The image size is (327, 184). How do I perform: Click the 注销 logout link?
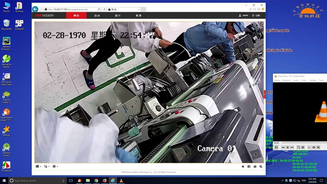(256, 15)
